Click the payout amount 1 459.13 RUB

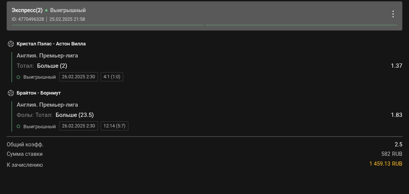[x=386, y=164]
